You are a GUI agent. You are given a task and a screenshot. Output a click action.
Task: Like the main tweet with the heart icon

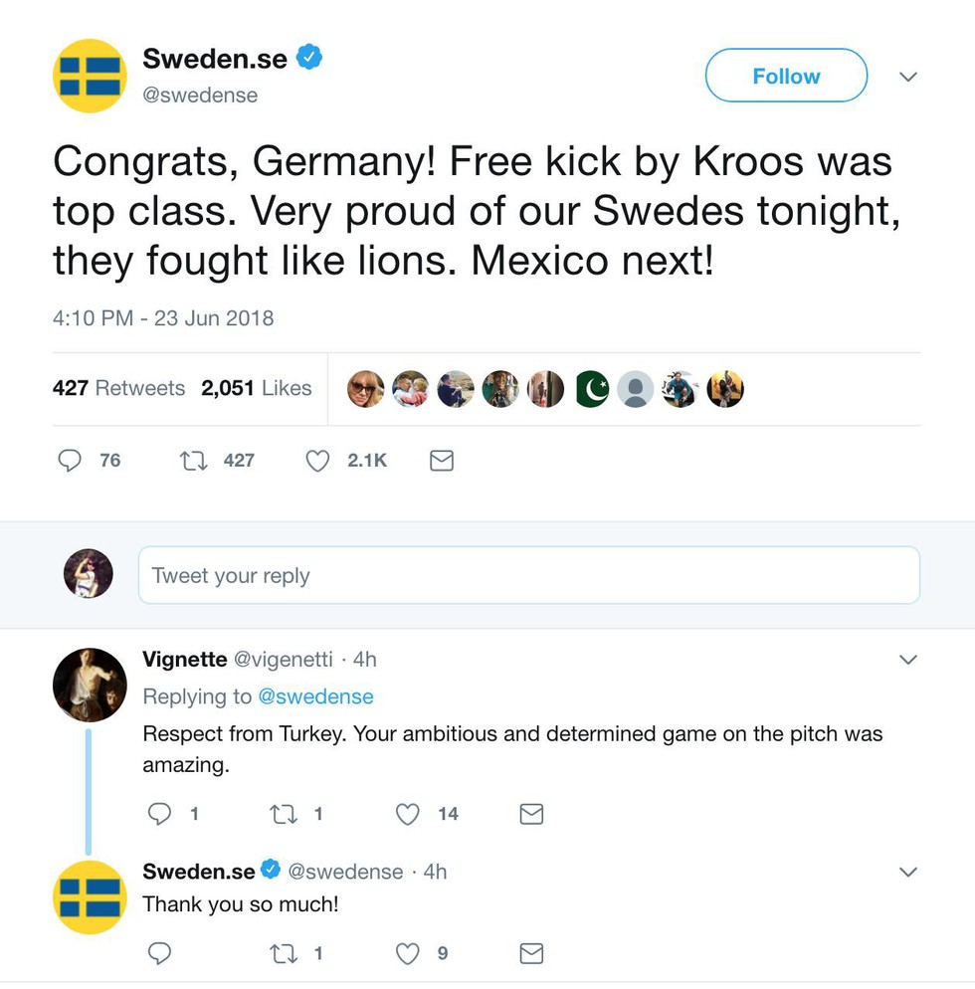tap(317, 461)
